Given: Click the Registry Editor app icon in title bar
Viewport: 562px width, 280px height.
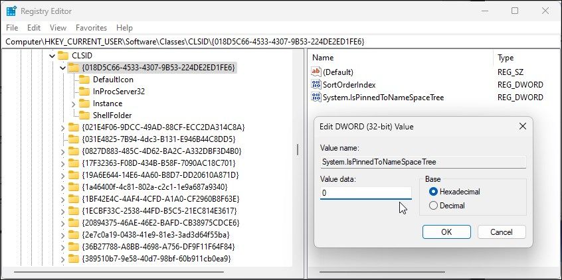Looking at the screenshot, I should pos(11,11).
